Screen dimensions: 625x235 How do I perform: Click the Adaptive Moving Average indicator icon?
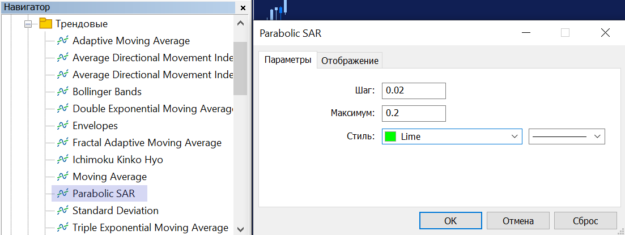tap(62, 41)
